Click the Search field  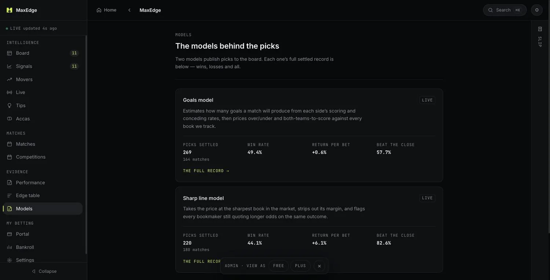[x=505, y=10]
